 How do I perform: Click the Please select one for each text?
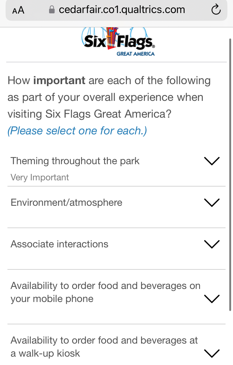click(77, 131)
